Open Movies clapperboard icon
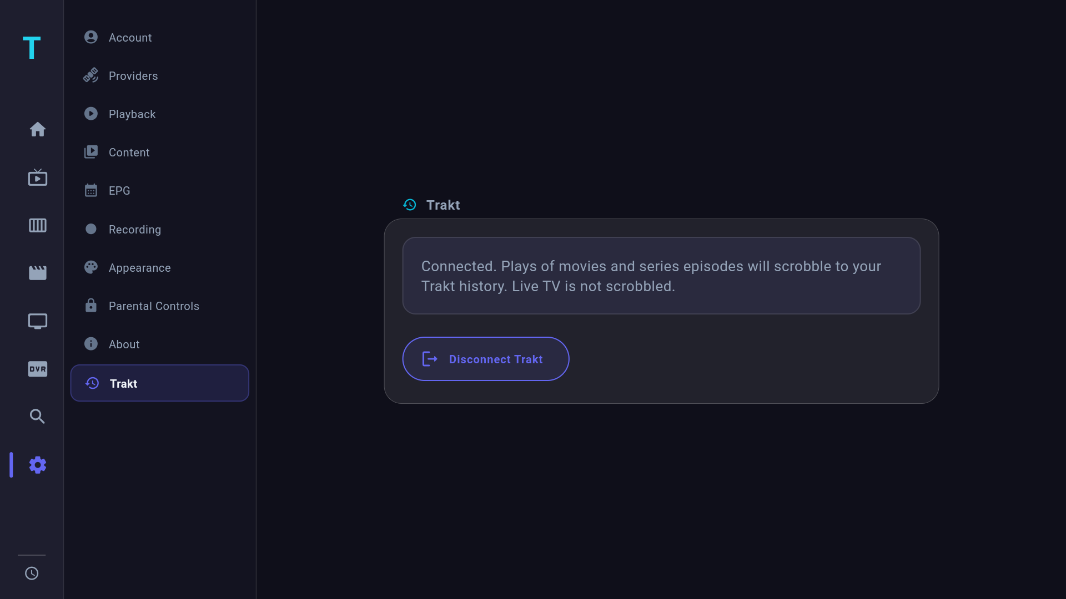The image size is (1066, 599). (x=38, y=273)
